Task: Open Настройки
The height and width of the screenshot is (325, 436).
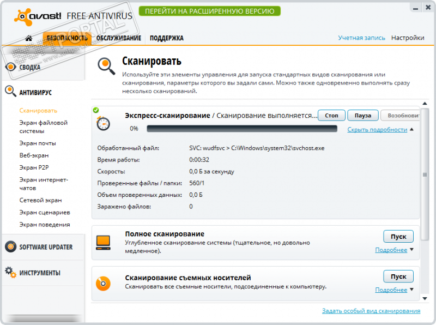Action: pyautogui.click(x=408, y=38)
